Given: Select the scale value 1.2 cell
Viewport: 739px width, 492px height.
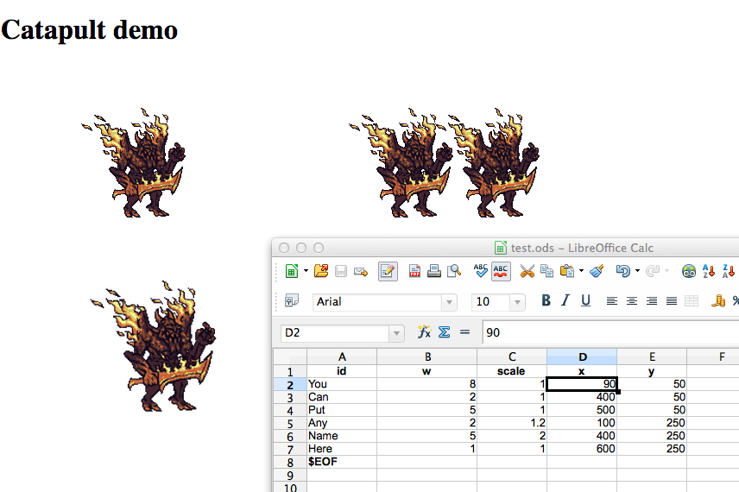Looking at the screenshot, I should click(512, 423).
